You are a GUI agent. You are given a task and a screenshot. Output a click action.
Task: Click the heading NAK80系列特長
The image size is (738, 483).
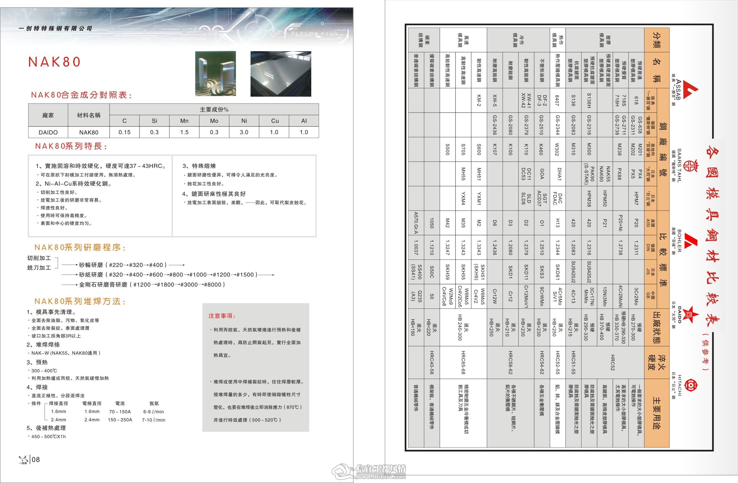pyautogui.click(x=71, y=146)
